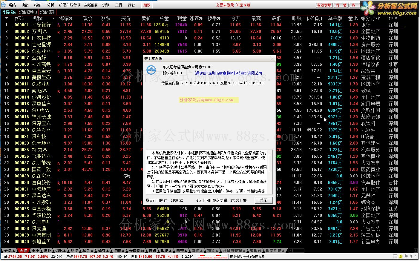Sort by the 市盈(动) column header

point(314,18)
